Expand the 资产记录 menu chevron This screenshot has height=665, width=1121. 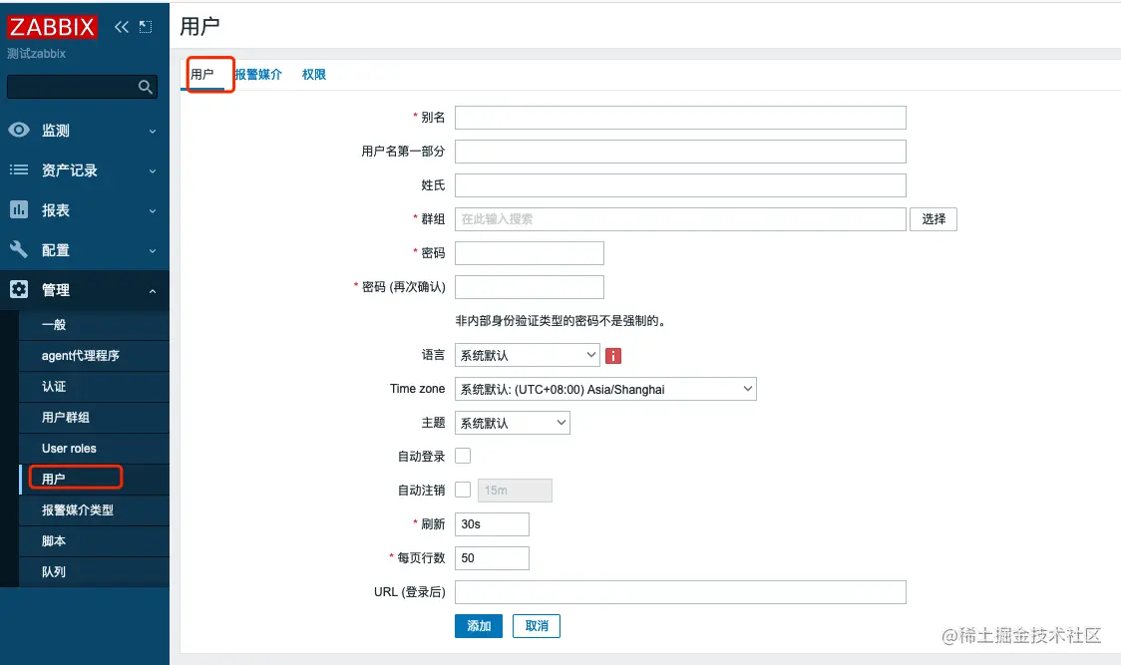tap(153, 170)
